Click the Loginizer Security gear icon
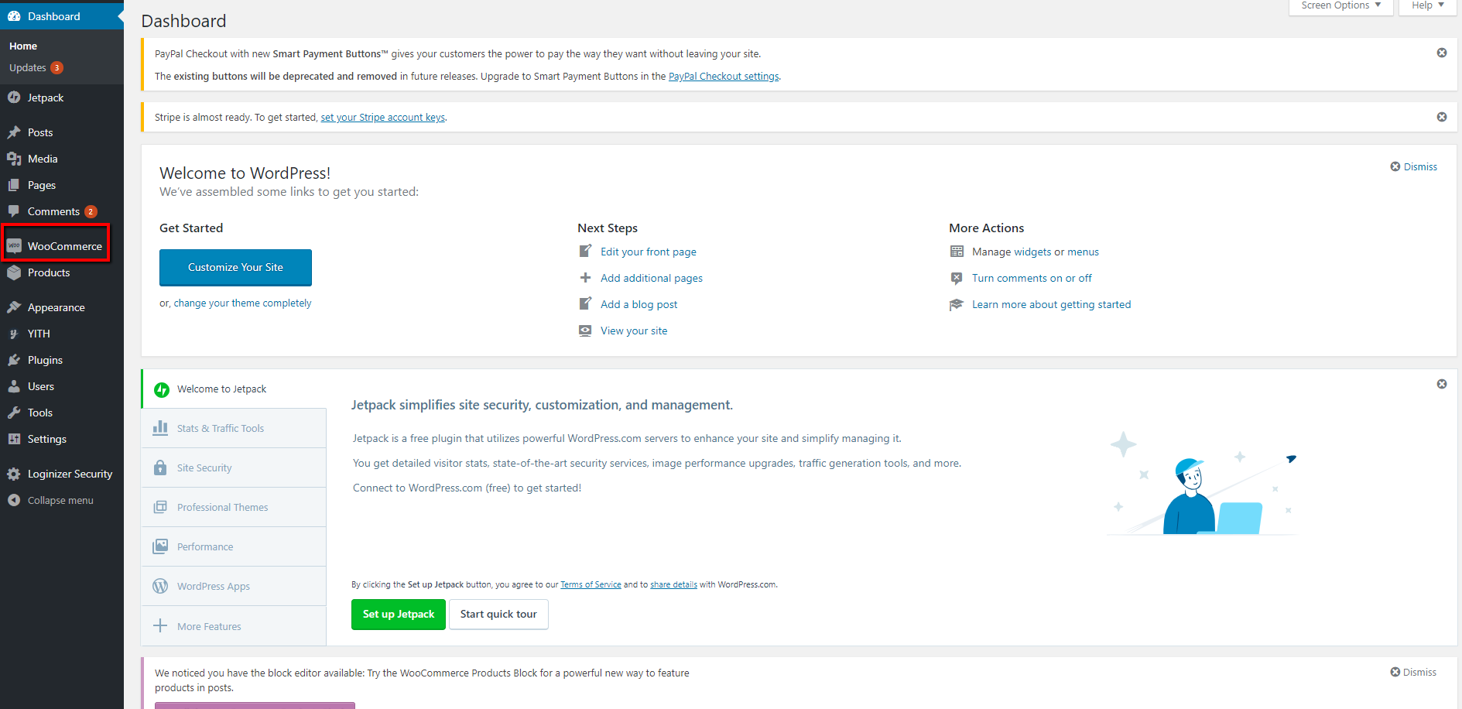 point(14,474)
